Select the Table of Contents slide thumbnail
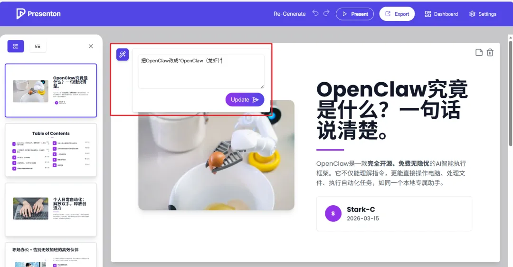The width and height of the screenshot is (513, 267). point(51,150)
